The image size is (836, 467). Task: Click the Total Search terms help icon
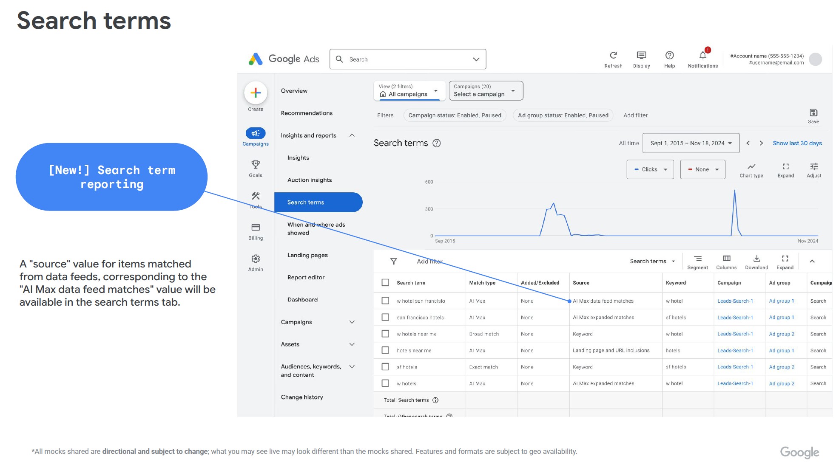pyautogui.click(x=435, y=400)
